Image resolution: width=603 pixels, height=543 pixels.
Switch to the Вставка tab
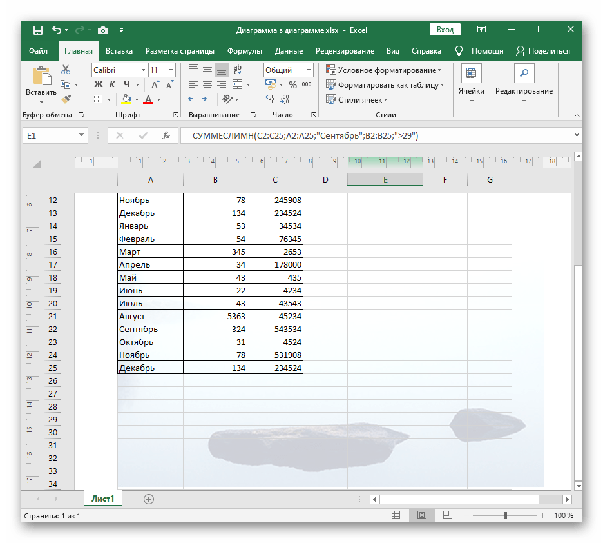(x=119, y=51)
